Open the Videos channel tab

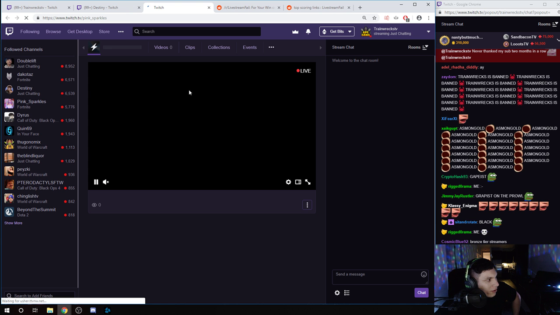point(163,47)
